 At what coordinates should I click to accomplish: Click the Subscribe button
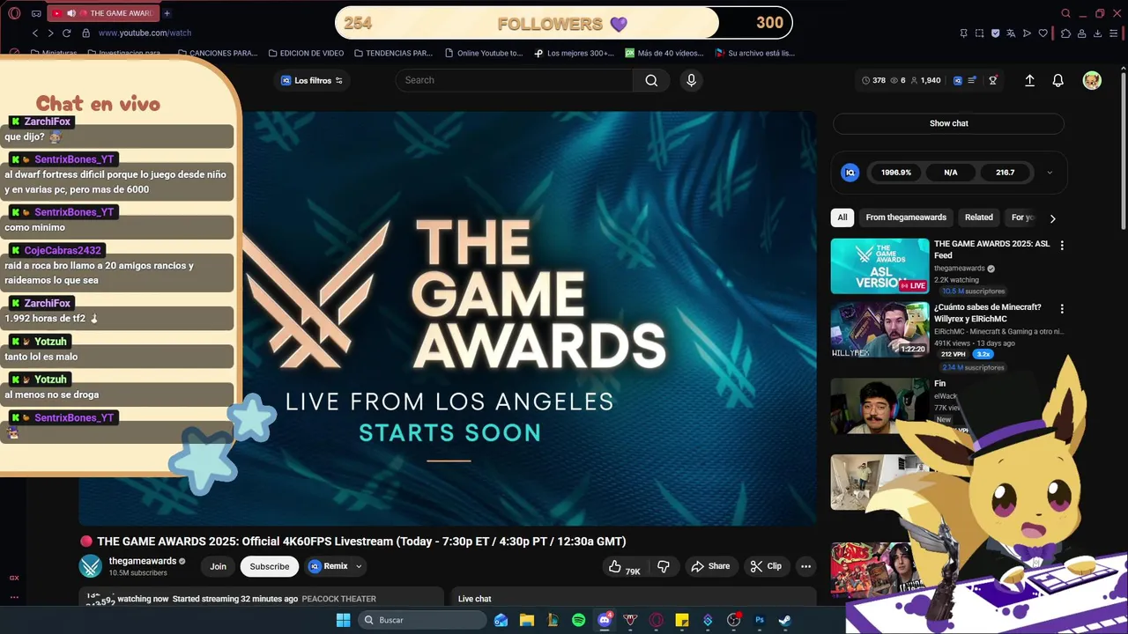[269, 566]
